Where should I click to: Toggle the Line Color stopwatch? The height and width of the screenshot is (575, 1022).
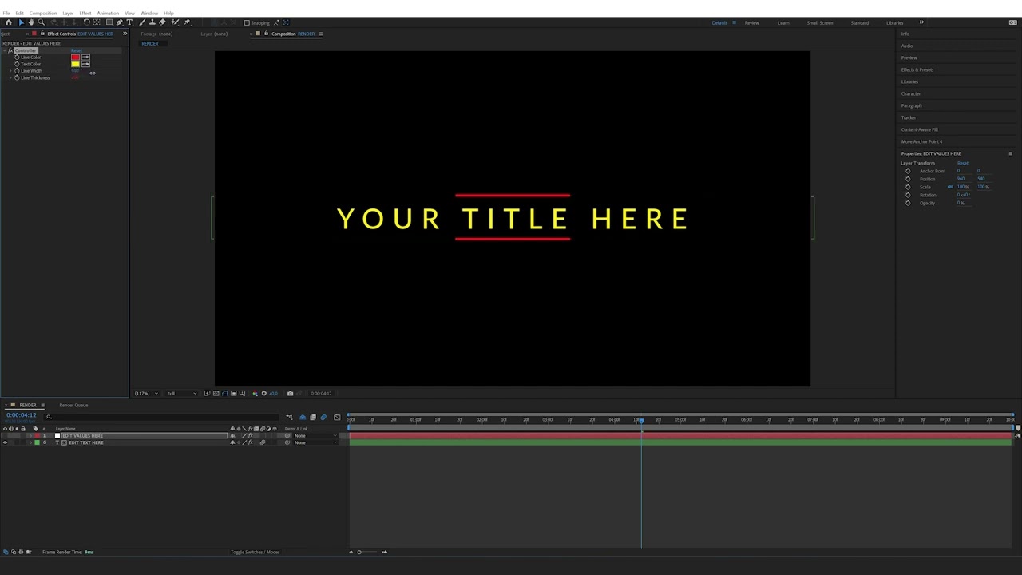[x=17, y=57]
